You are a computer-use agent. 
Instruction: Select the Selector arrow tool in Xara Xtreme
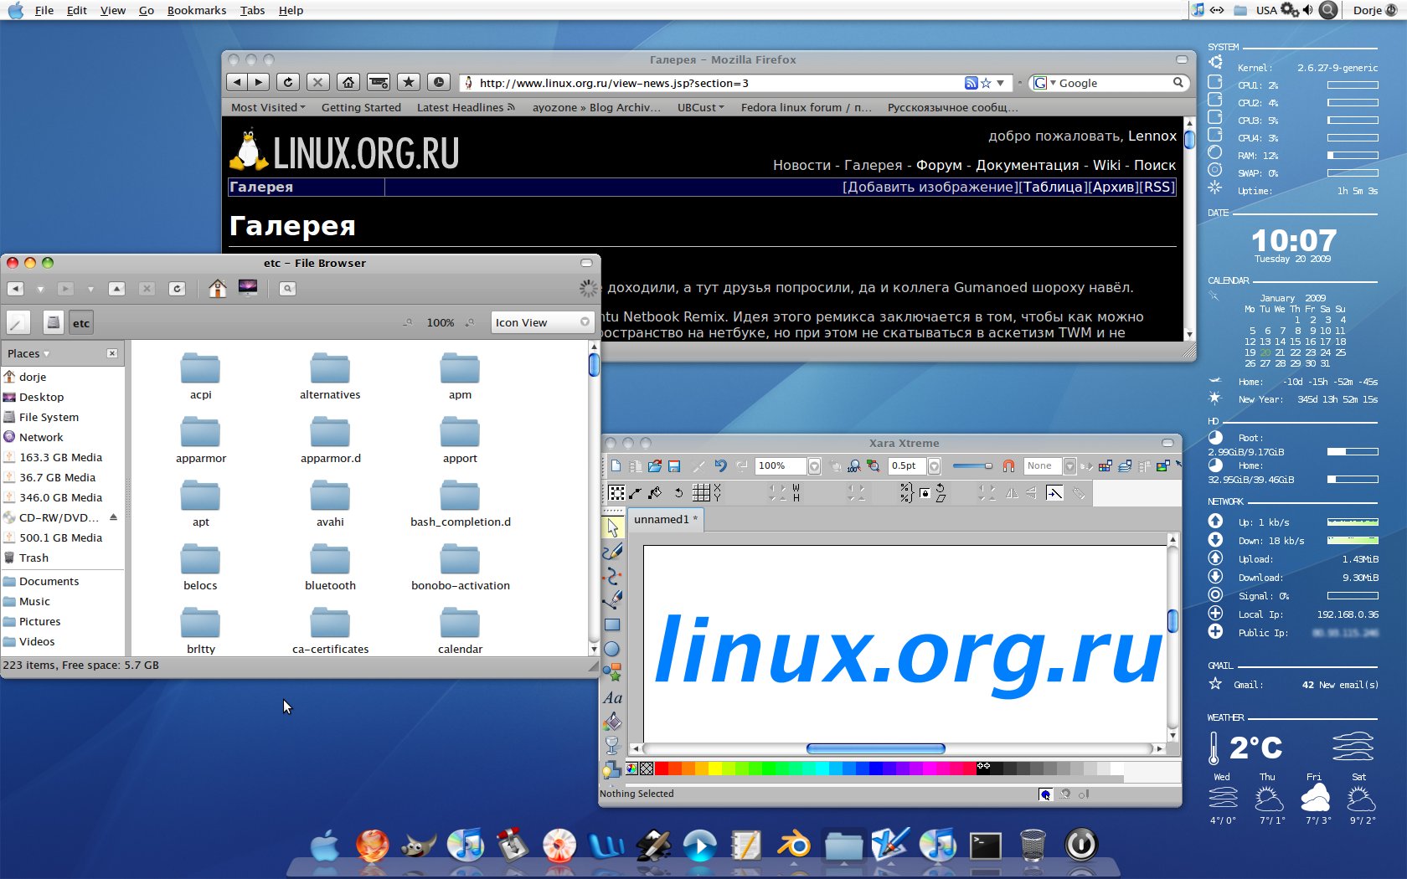(x=612, y=527)
